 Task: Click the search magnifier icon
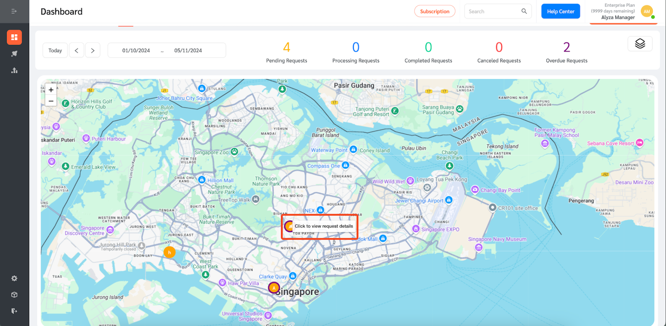coord(524,11)
